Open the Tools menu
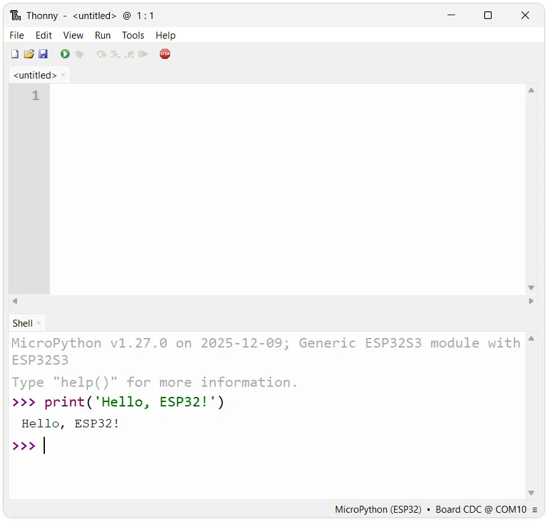 [133, 35]
